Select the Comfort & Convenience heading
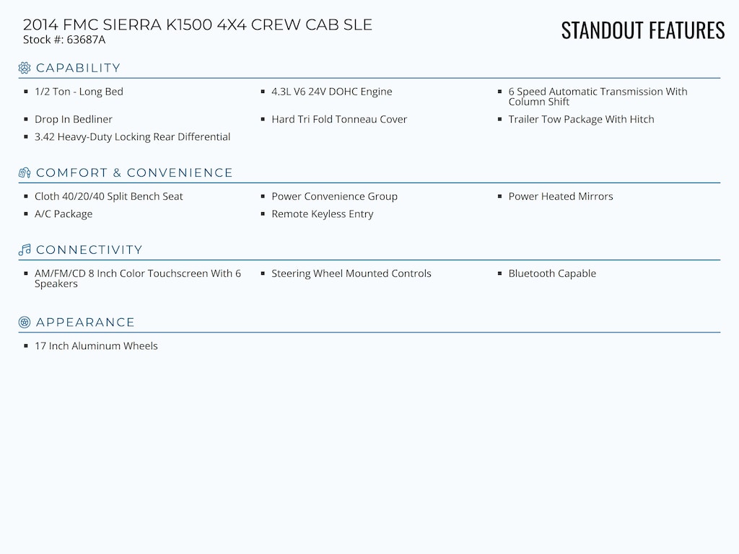The width and height of the screenshot is (739, 554). point(134,173)
